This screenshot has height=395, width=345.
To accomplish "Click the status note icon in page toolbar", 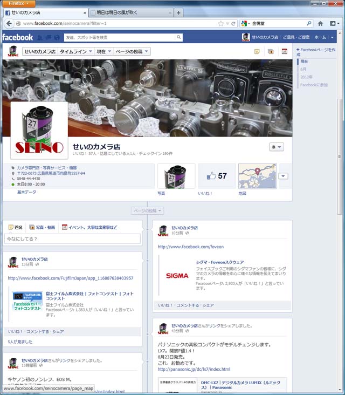I will [x=257, y=51].
